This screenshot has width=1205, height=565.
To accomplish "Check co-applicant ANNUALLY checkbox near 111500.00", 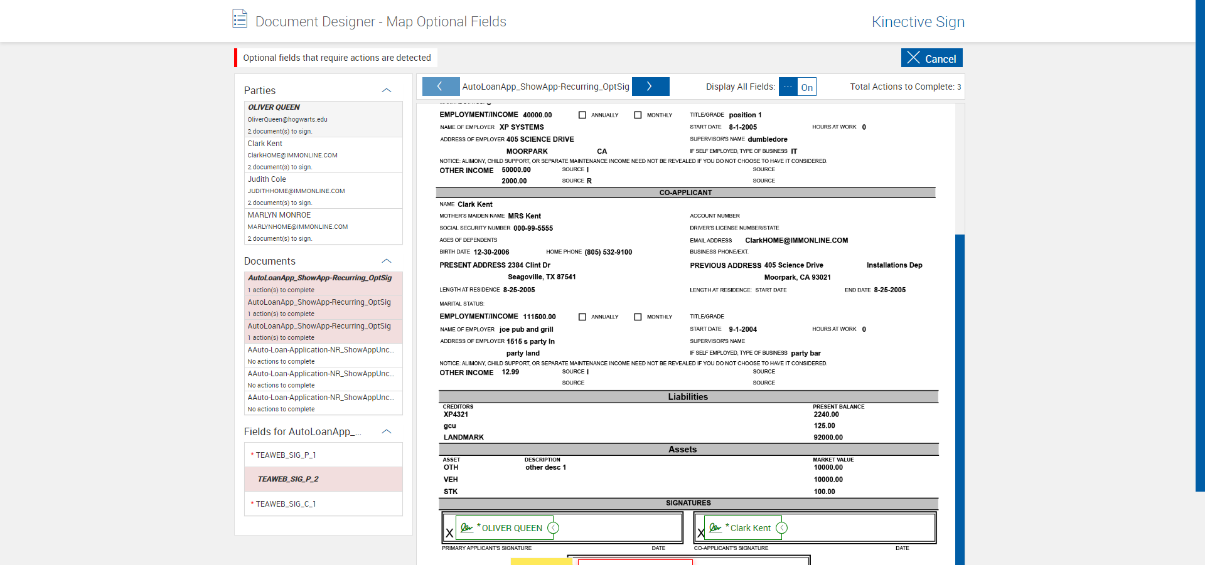I will [582, 317].
